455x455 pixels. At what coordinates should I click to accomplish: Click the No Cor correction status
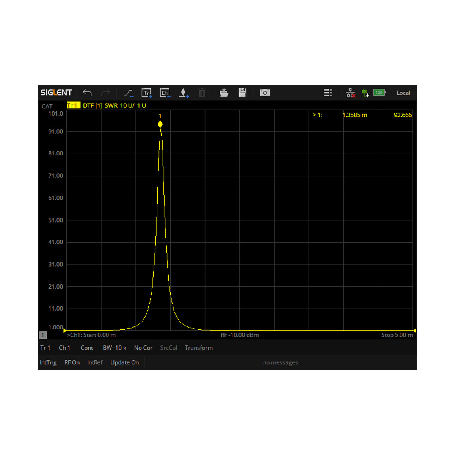click(x=143, y=348)
